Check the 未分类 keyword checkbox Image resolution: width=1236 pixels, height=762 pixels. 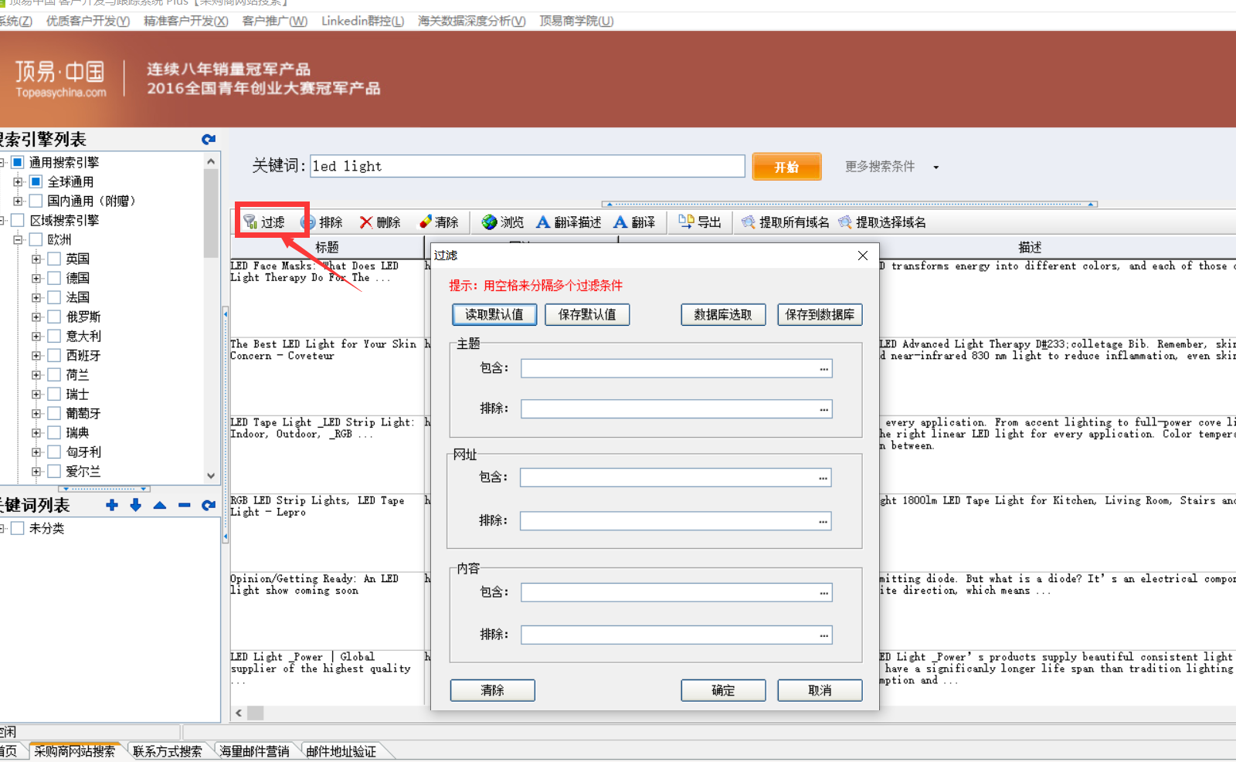point(18,528)
